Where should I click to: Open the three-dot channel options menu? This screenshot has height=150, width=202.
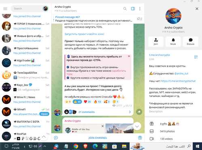(140, 9)
